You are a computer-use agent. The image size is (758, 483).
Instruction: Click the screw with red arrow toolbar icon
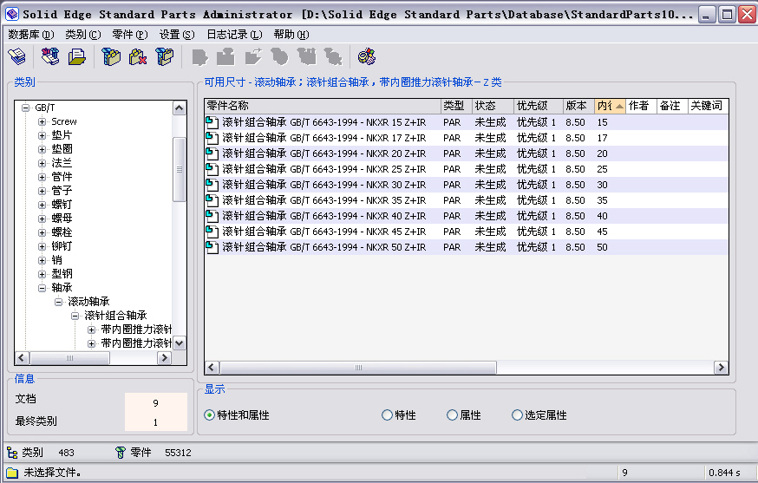pyautogui.click(x=49, y=56)
